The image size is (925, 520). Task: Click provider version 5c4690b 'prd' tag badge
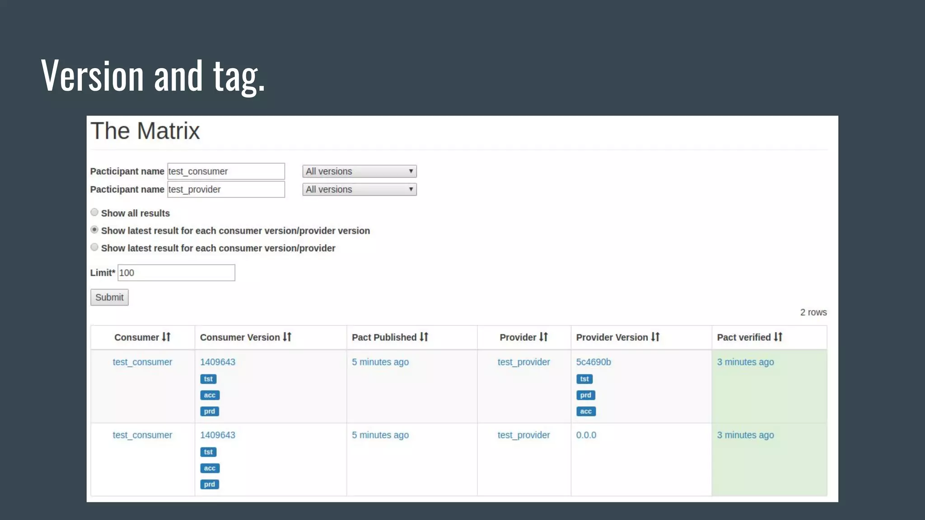coord(585,395)
